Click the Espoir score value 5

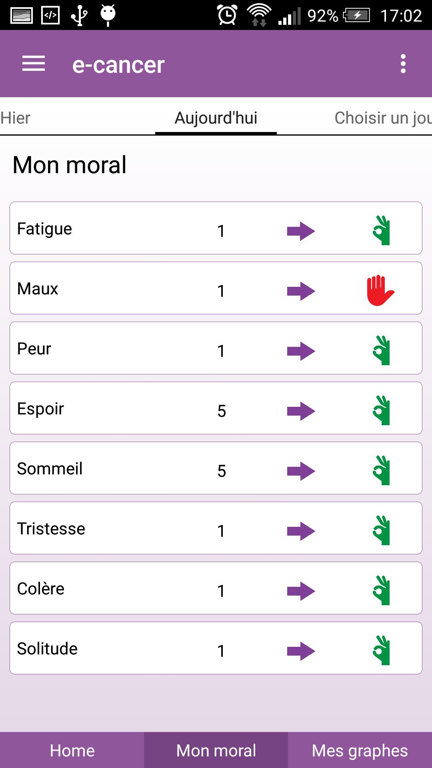[222, 411]
